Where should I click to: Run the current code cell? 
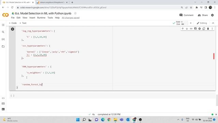point(13,29)
